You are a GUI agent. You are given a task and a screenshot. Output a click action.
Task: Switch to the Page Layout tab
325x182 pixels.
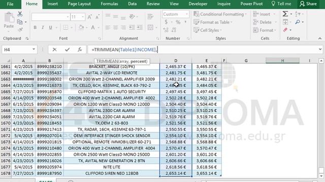(x=79, y=4)
